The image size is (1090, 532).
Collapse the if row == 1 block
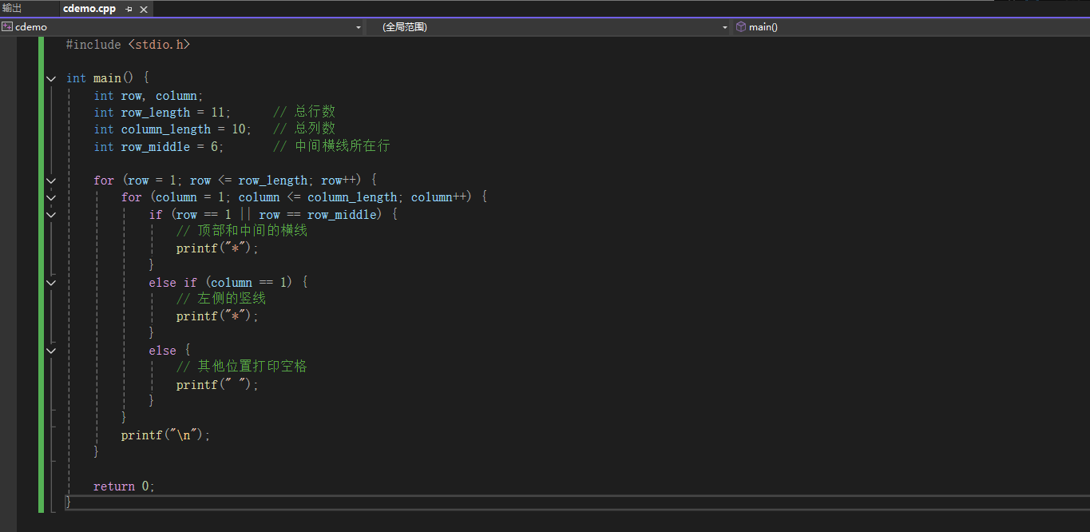(x=51, y=214)
